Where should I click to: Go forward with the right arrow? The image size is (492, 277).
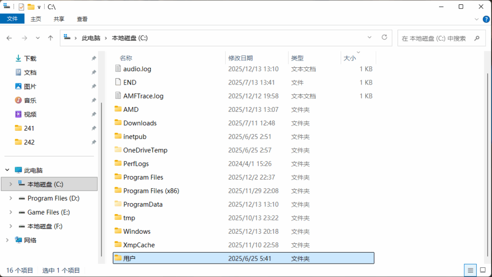click(x=25, y=38)
